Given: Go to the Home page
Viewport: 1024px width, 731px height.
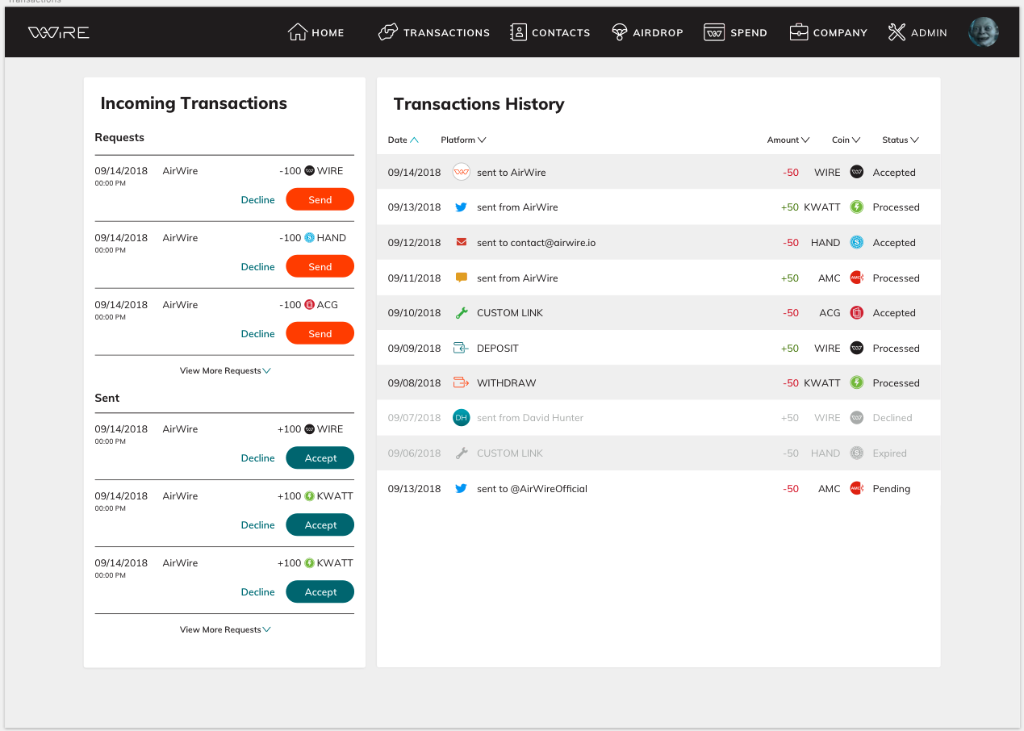Looking at the screenshot, I should (x=316, y=32).
